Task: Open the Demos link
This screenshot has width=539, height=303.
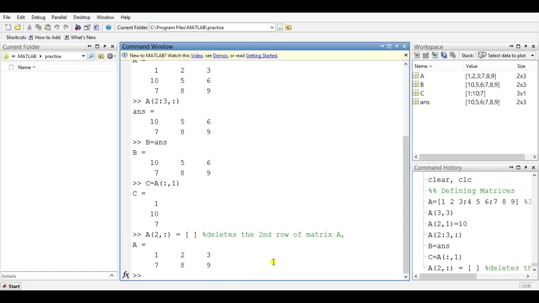Action: [220, 56]
